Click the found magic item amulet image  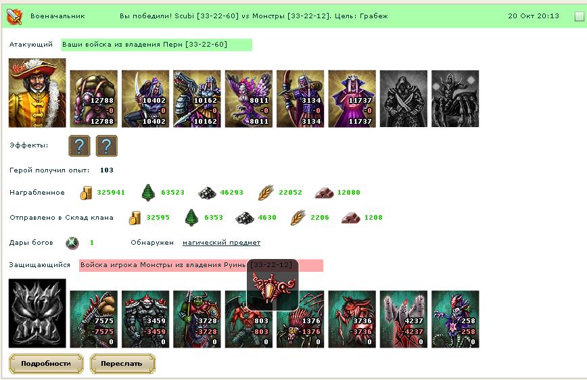coord(273,285)
